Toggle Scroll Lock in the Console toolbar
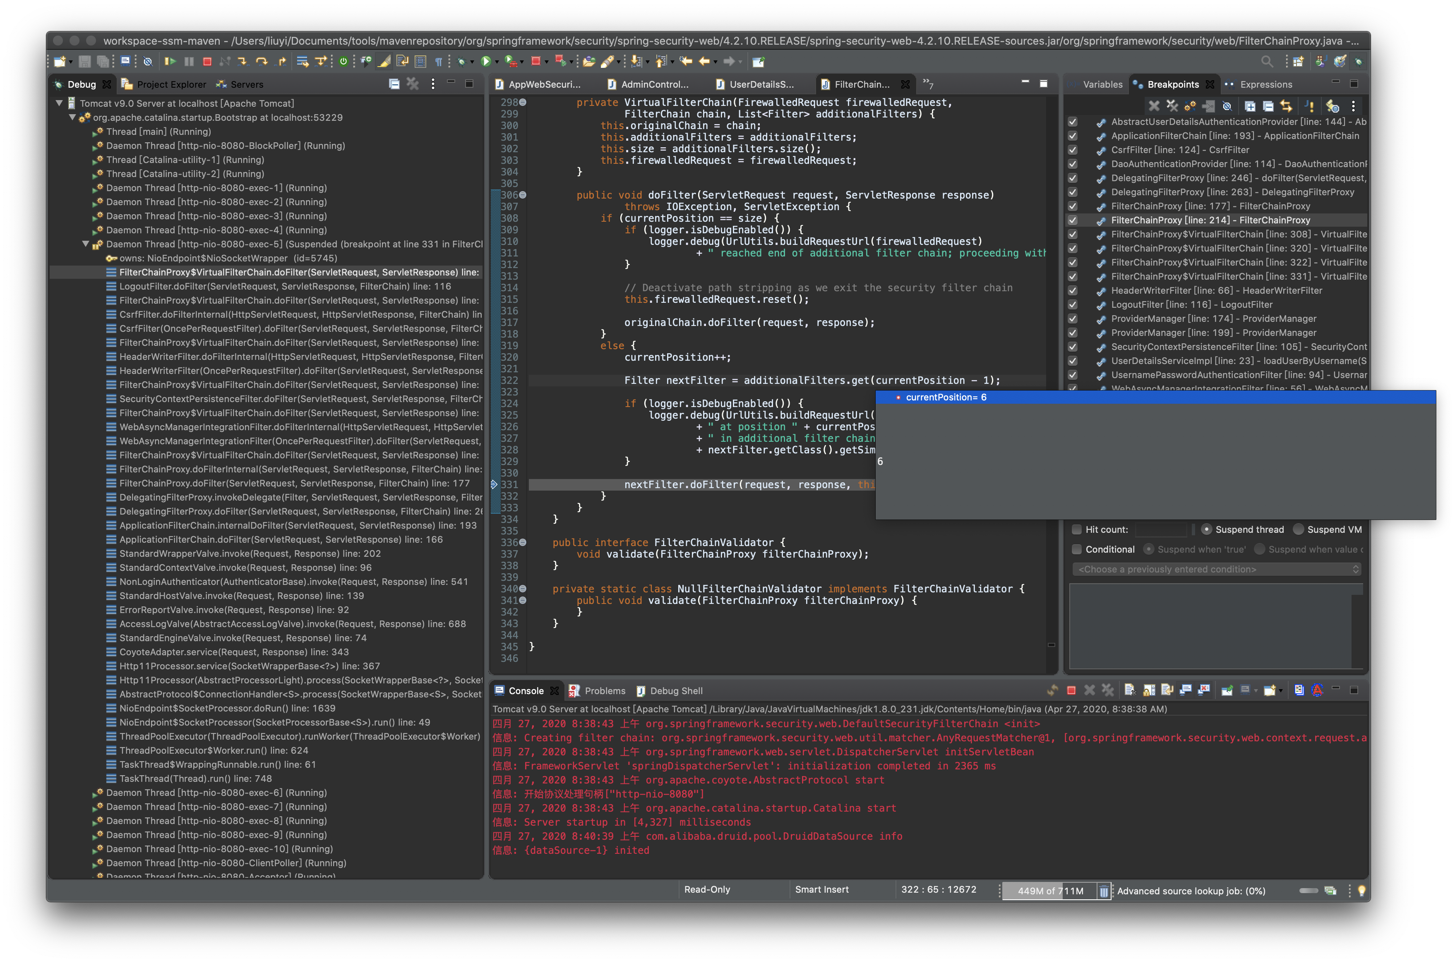This screenshot has width=1455, height=963. click(x=1149, y=690)
